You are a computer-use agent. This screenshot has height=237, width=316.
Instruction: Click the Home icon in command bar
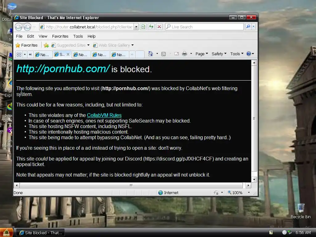[151, 54]
